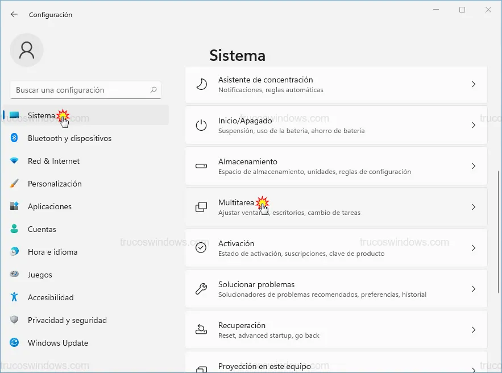
Task: Select Sistema in the sidebar
Action: (42, 115)
